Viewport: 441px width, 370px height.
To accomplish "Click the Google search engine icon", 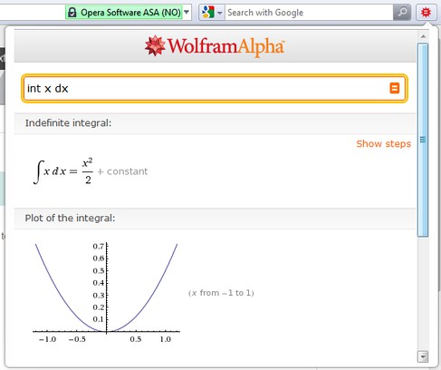I will pyautogui.click(x=208, y=13).
